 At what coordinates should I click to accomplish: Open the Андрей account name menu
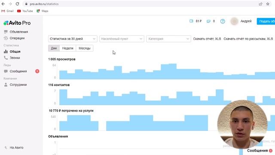[246, 21]
